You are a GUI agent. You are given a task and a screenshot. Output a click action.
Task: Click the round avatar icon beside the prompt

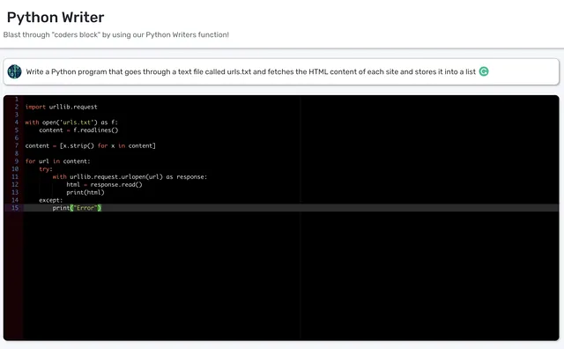pos(14,71)
